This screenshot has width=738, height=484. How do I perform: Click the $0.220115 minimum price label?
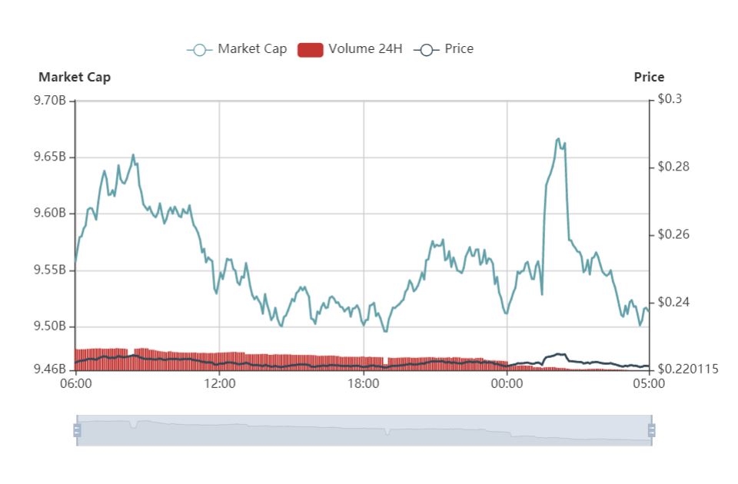pos(687,370)
